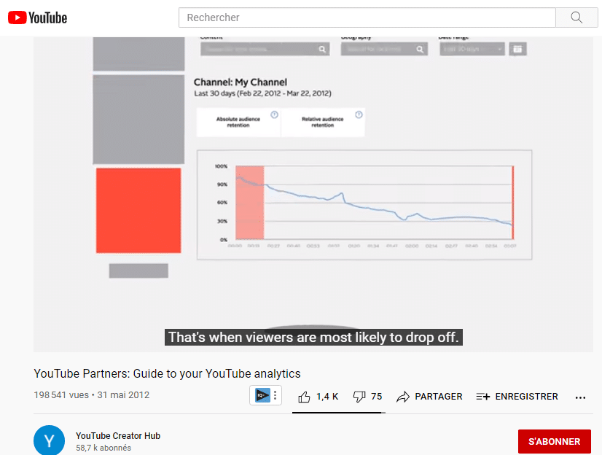Click the subtitle caption text

click(313, 337)
